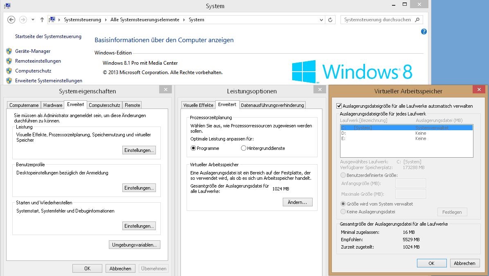The height and width of the screenshot is (276, 489).
Task: Click the Alle Systemsteuerungselemente breadcrumb
Action: coord(145,20)
